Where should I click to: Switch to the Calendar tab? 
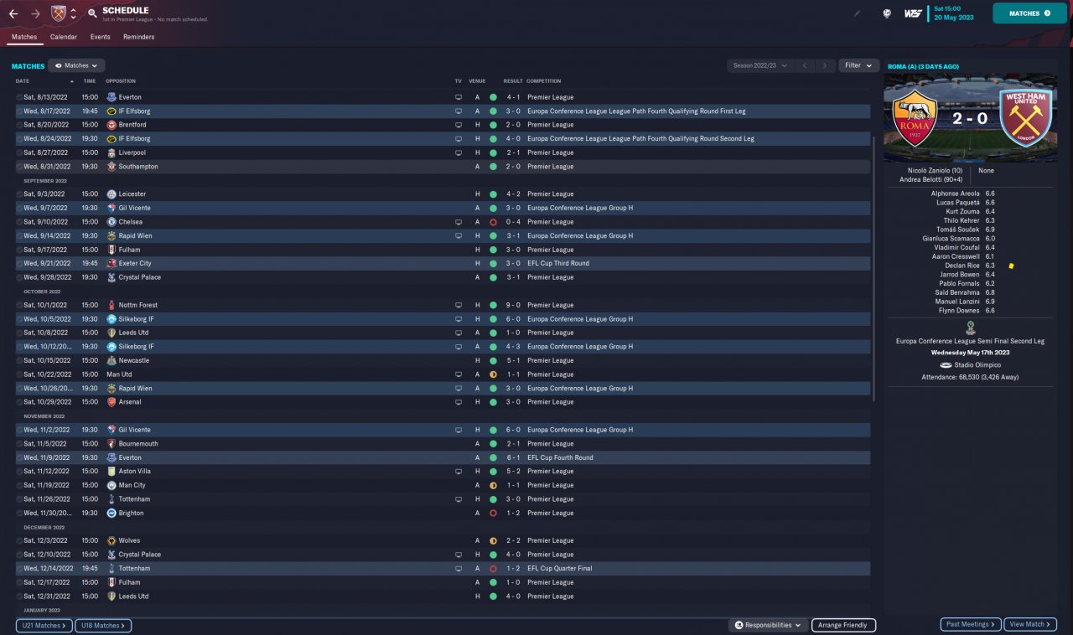(64, 37)
